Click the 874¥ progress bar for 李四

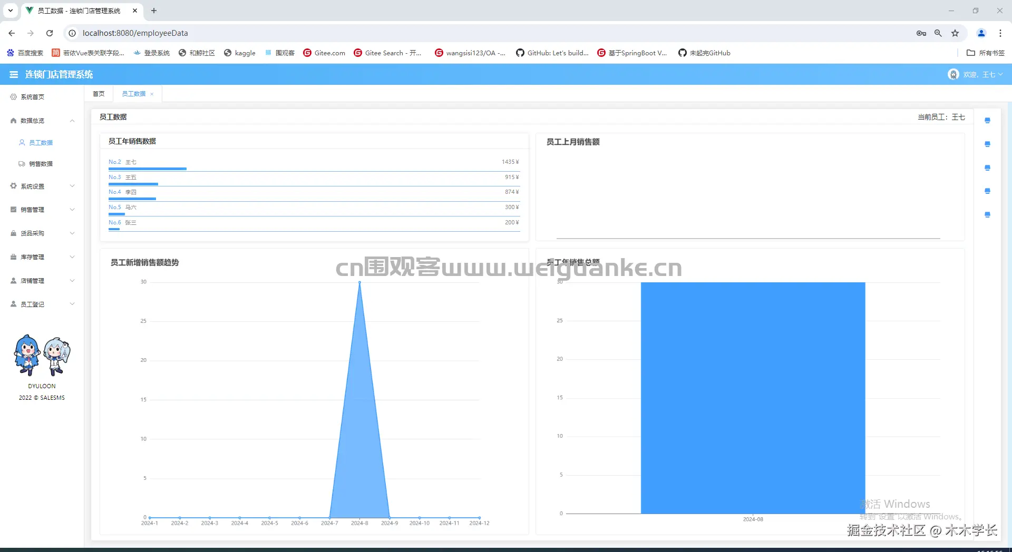132,199
